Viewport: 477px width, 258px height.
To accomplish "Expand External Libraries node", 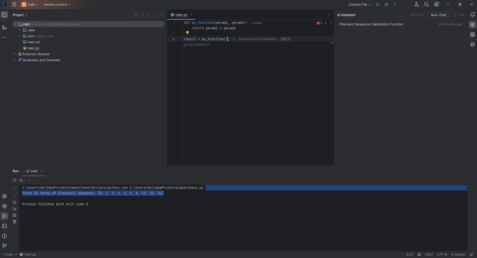I will click(15, 54).
